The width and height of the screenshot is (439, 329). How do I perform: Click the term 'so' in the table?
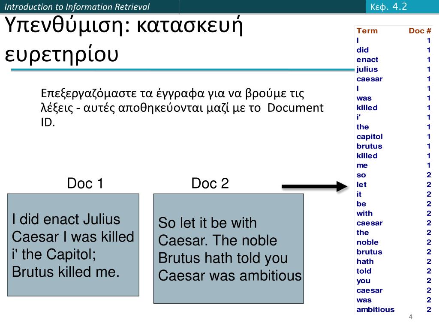(361, 175)
